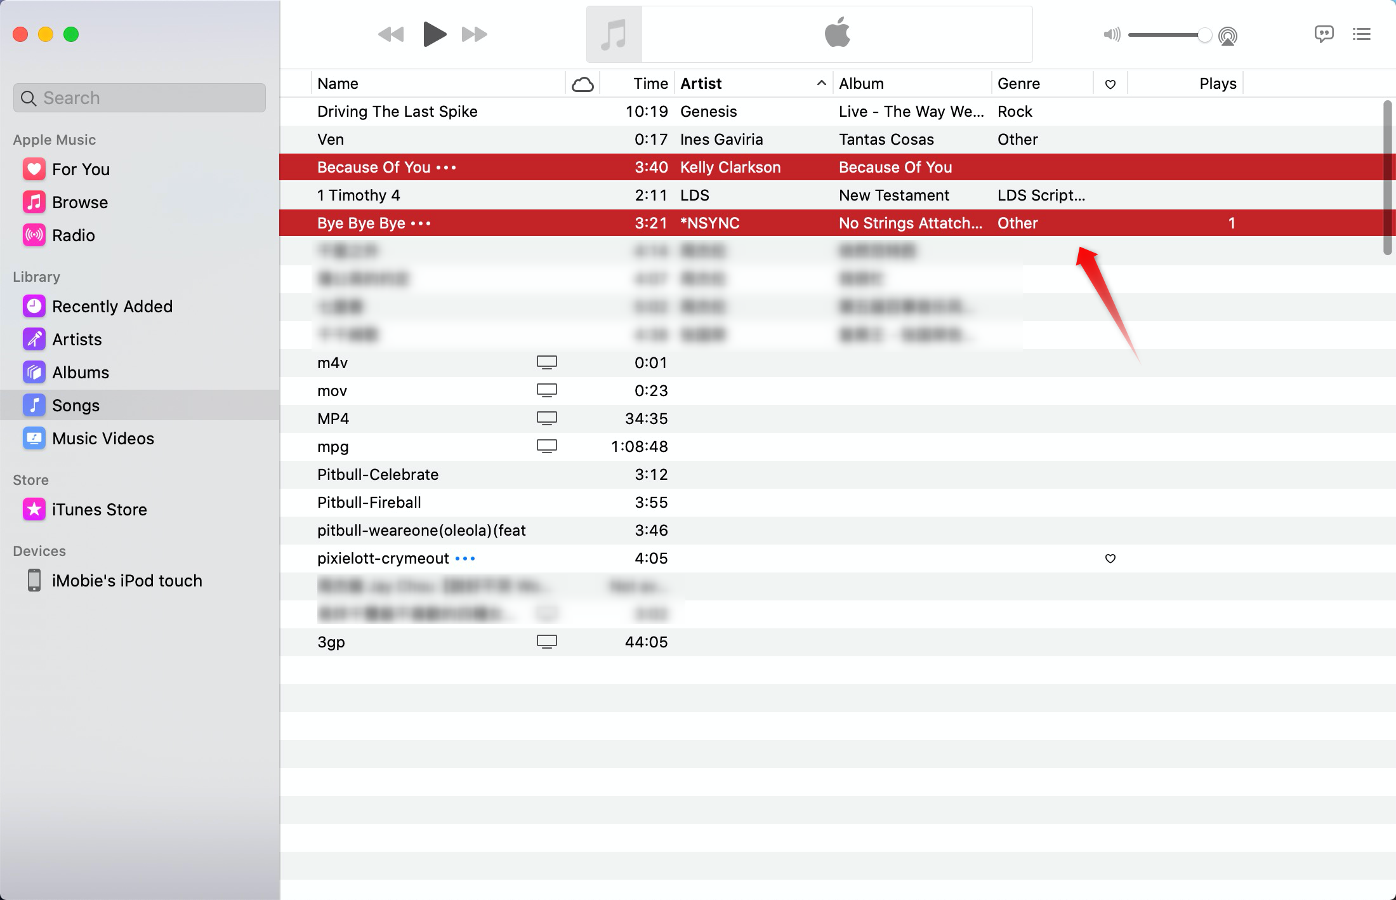
Task: Sort by Genre column header
Action: coord(1042,84)
